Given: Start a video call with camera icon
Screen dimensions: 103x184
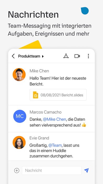Looking at the screenshot, I should pyautogui.click(x=77, y=56).
